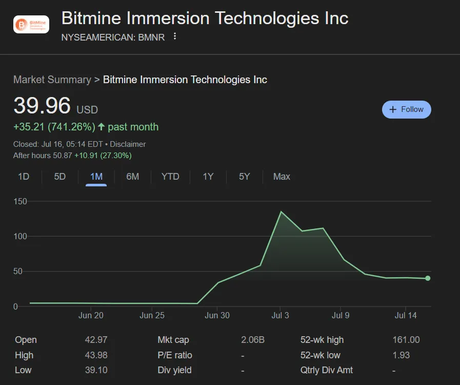Click the green upward trend arrow
Viewport: 460px width, 385px height.
point(102,126)
